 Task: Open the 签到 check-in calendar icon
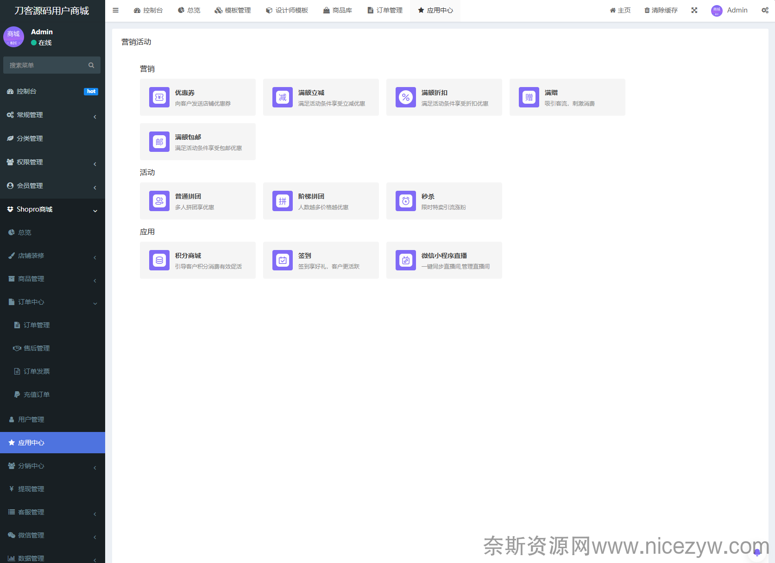pyautogui.click(x=282, y=260)
